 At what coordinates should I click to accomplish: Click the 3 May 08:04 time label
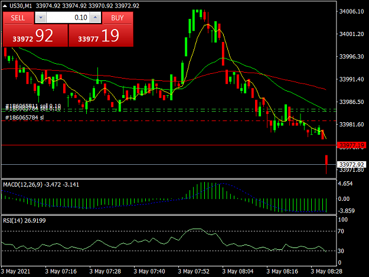(238, 271)
